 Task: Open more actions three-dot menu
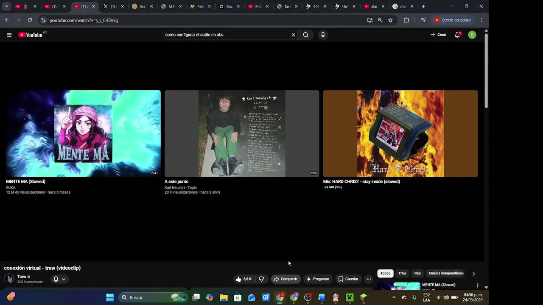369,279
